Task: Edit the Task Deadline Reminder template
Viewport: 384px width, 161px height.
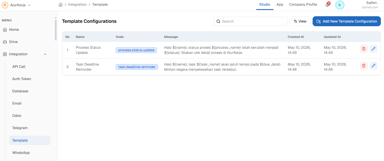Action: tap(373, 66)
